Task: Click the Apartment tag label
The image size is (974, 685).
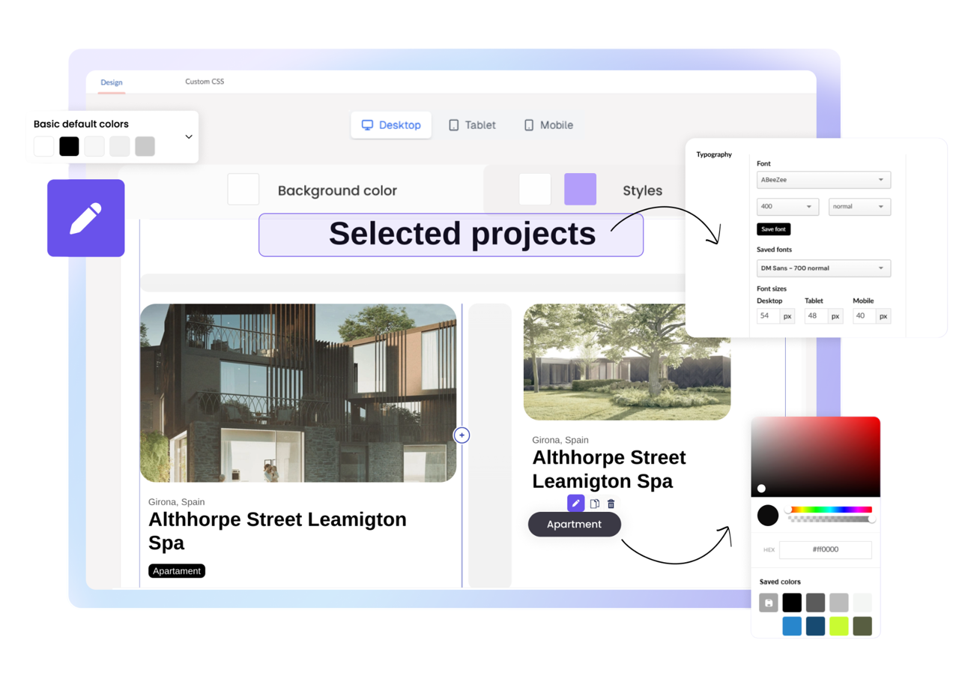Action: coord(574,524)
